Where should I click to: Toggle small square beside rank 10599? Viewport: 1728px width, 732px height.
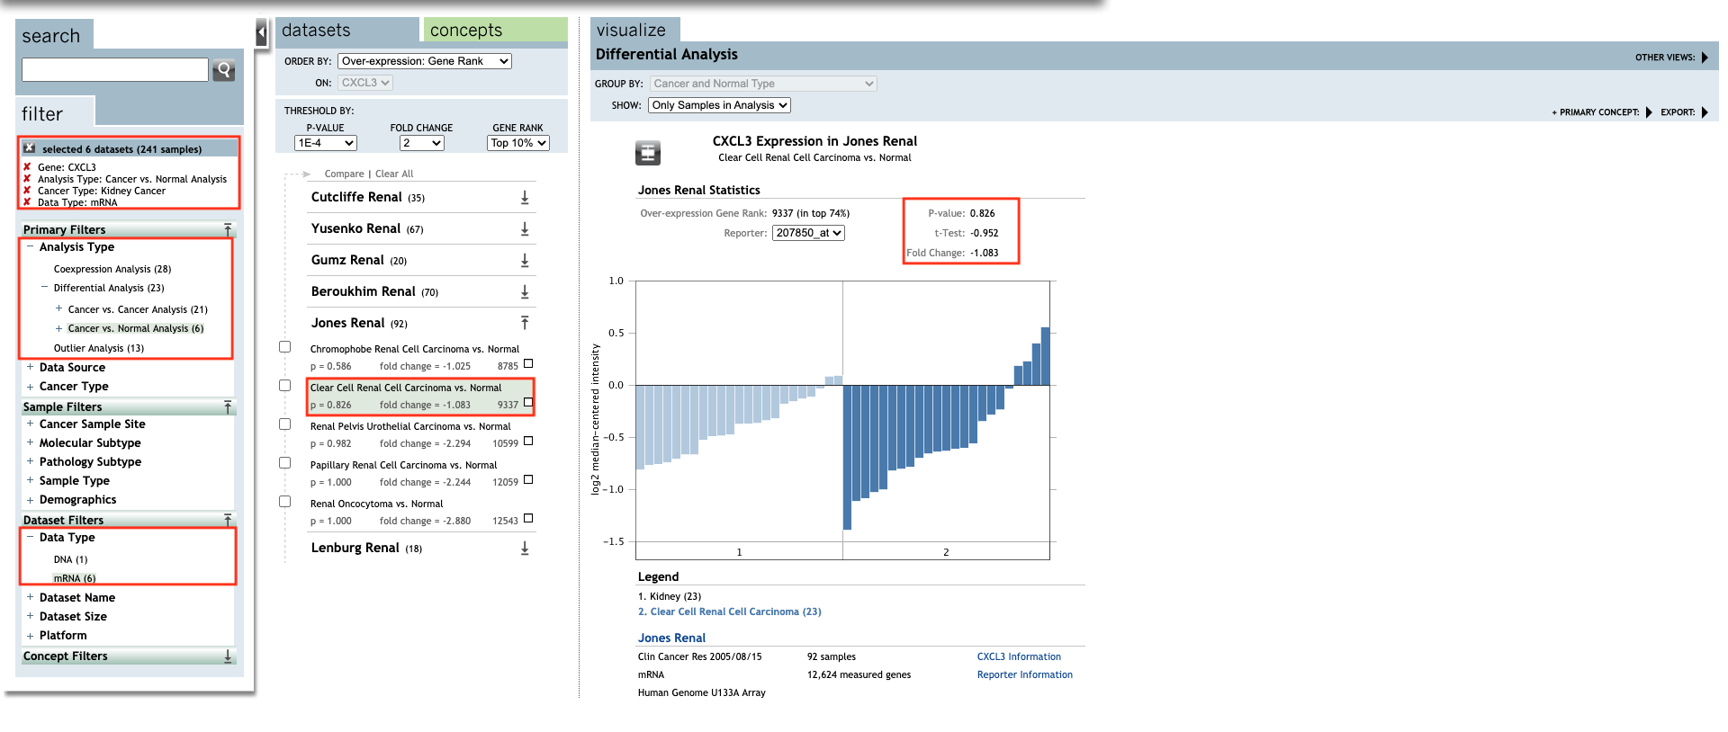[528, 442]
